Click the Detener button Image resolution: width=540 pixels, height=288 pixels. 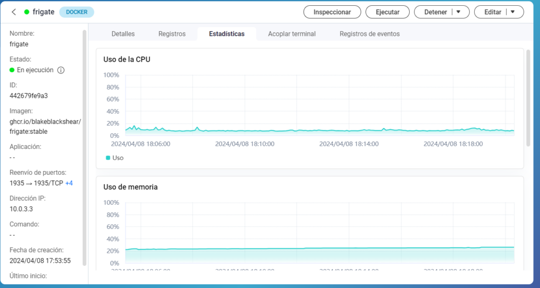pos(436,12)
